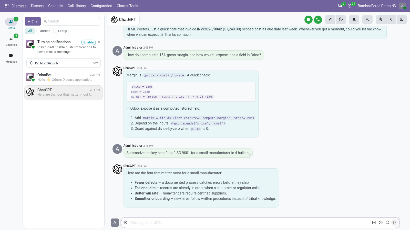
Task: Invite people with add-user icon
Action: (x=402, y=19)
